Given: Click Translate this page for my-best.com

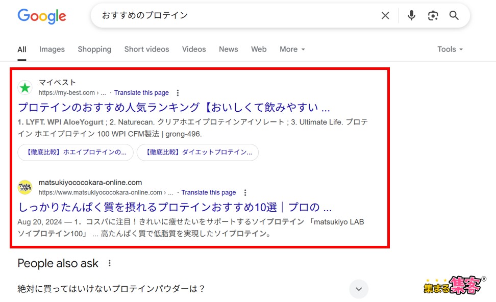Looking at the screenshot, I should 141,93.
